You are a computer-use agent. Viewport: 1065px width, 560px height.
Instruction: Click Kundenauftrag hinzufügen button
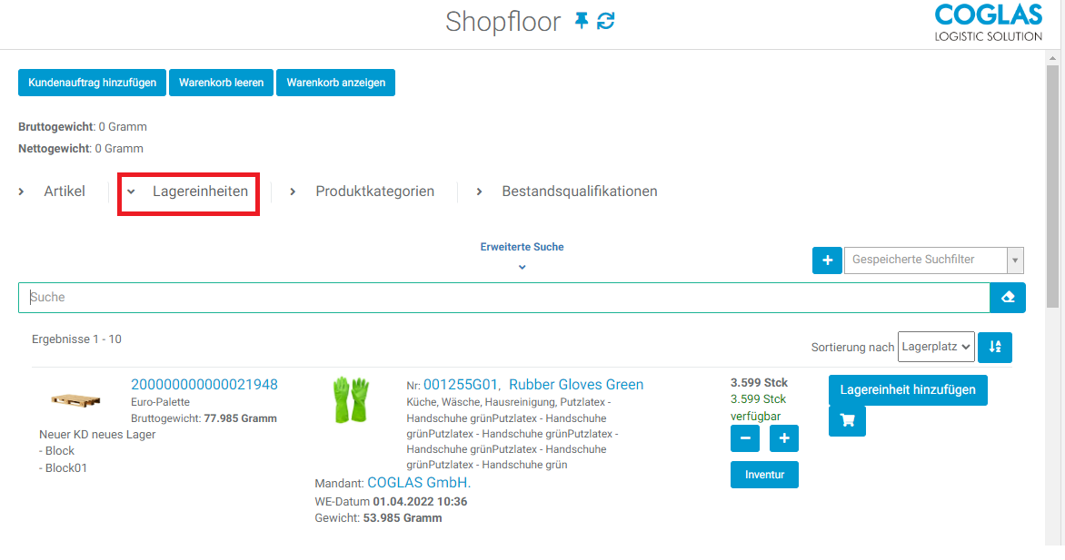tap(92, 83)
